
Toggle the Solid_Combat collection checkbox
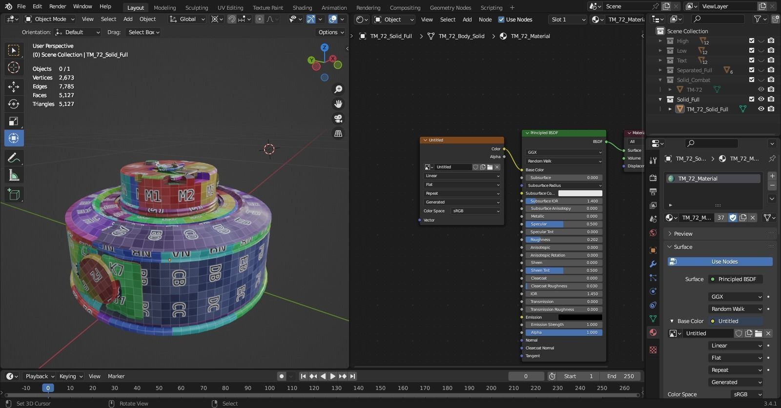[x=752, y=80]
